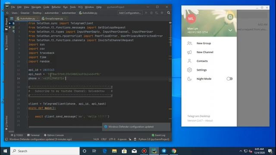The width and height of the screenshot is (276, 155).
Task: Click the inspections eye icon in editor
Action: 170,23
